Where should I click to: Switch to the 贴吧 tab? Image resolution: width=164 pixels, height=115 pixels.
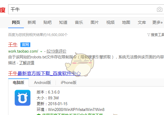47,22
